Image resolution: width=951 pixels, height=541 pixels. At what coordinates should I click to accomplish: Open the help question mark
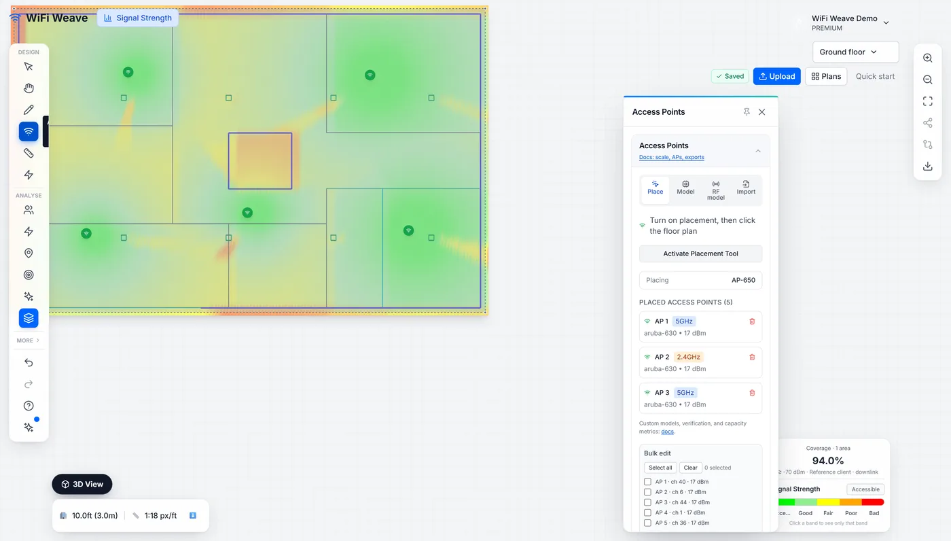pos(29,406)
